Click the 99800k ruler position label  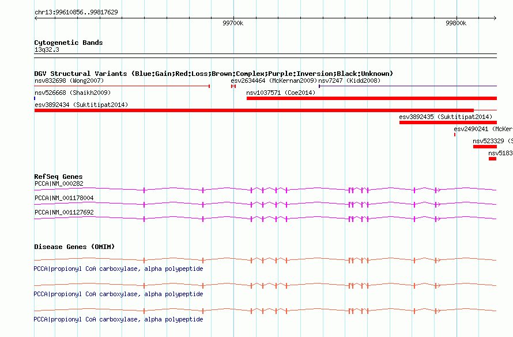coord(456,23)
